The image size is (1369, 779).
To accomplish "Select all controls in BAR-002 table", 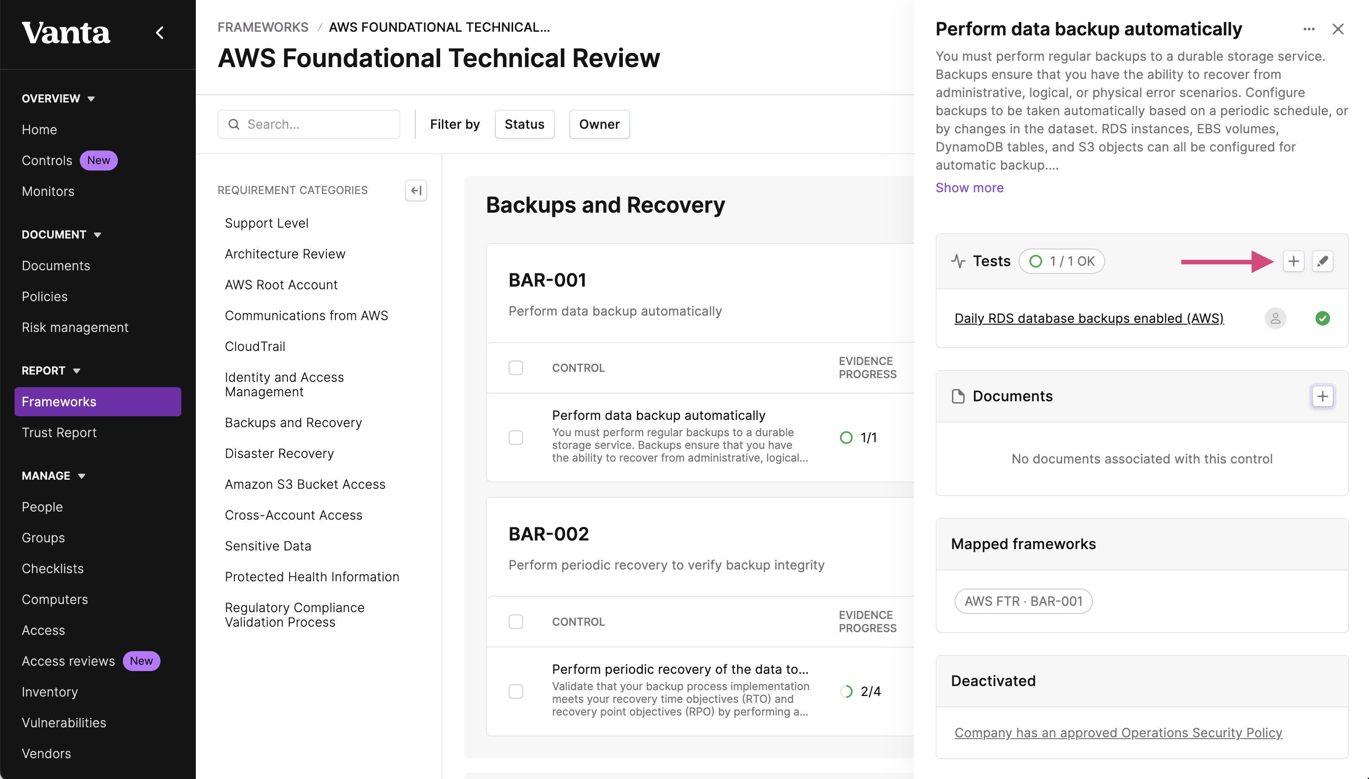I will click(x=515, y=622).
